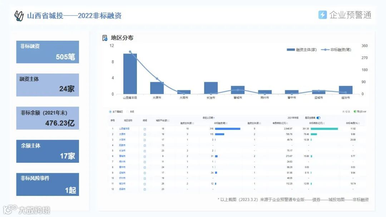Sort 融资主体(家) under 自定义日期
Viewport: 386px width, 217px height.
[187, 123]
